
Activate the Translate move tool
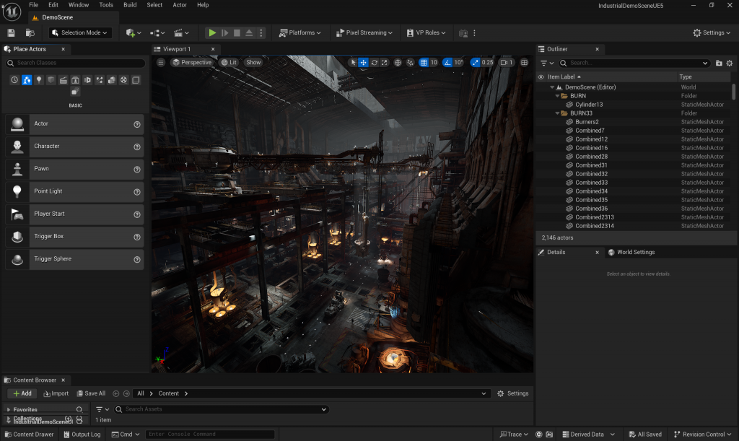[364, 62]
